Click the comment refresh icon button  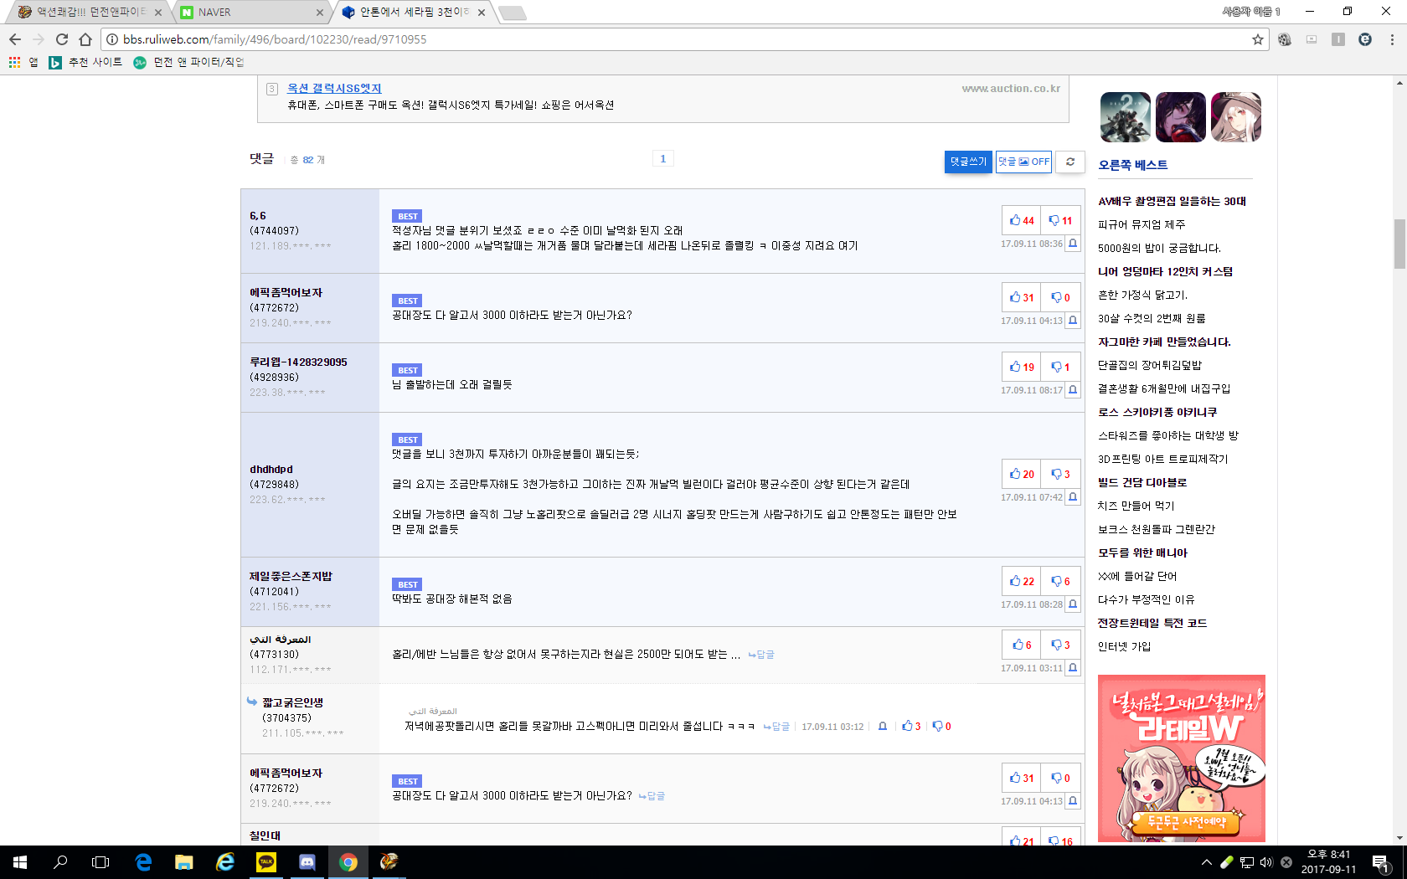(1069, 162)
